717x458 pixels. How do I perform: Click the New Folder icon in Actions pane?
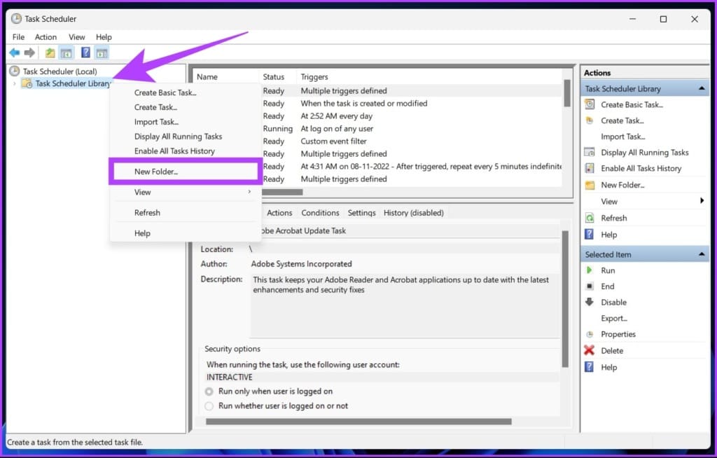click(x=590, y=185)
